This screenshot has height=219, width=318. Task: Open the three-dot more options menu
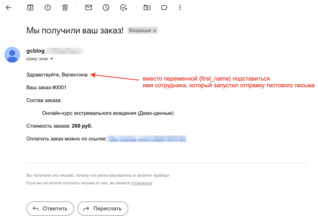pos(180,8)
